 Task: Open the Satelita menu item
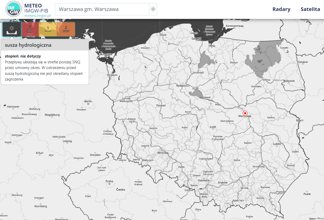click(x=310, y=9)
